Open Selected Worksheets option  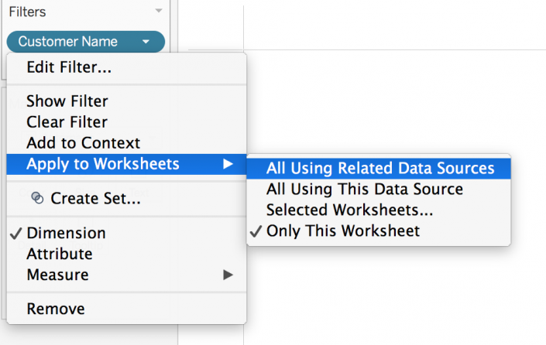pos(349,210)
